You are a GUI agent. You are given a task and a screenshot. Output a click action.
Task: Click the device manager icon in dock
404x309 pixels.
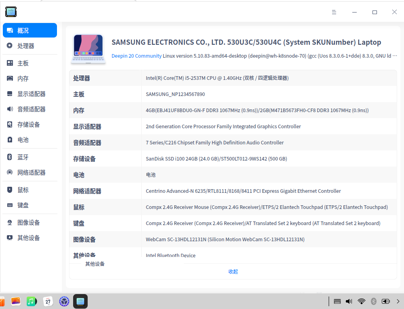80,301
